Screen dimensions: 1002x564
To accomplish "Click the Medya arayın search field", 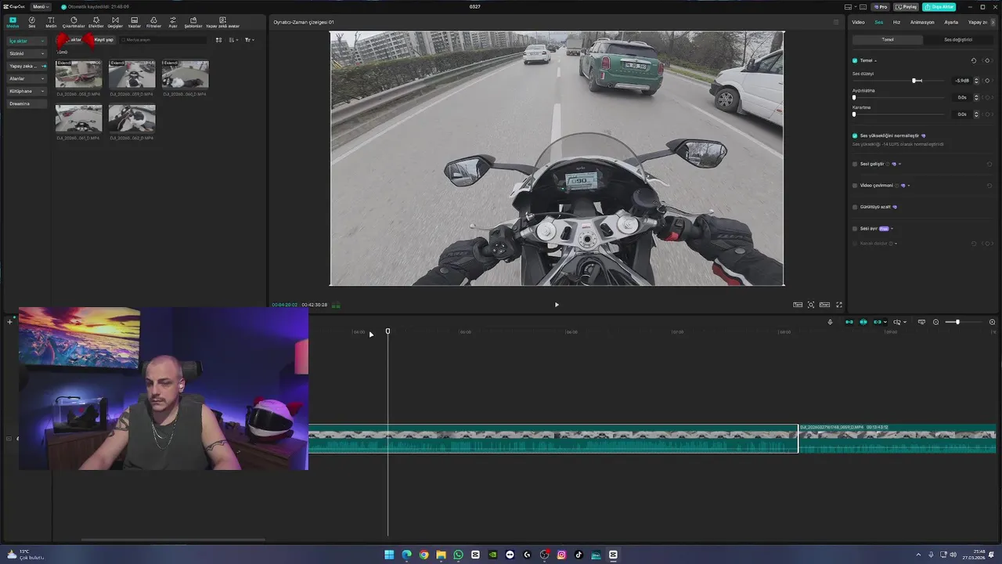I will 163,40.
